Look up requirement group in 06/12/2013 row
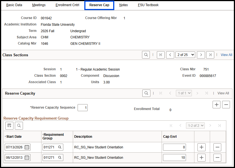This screenshot has height=168, width=235. [x=60, y=158]
